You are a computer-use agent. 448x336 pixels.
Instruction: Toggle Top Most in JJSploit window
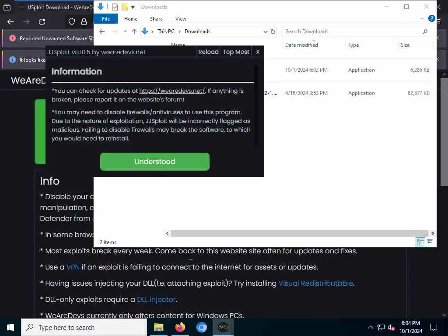click(236, 52)
